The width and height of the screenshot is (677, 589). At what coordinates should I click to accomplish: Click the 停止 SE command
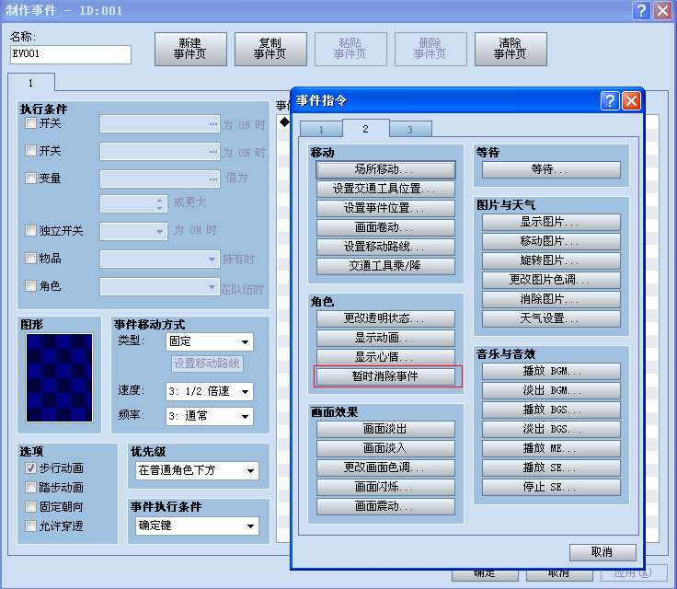[x=551, y=487]
